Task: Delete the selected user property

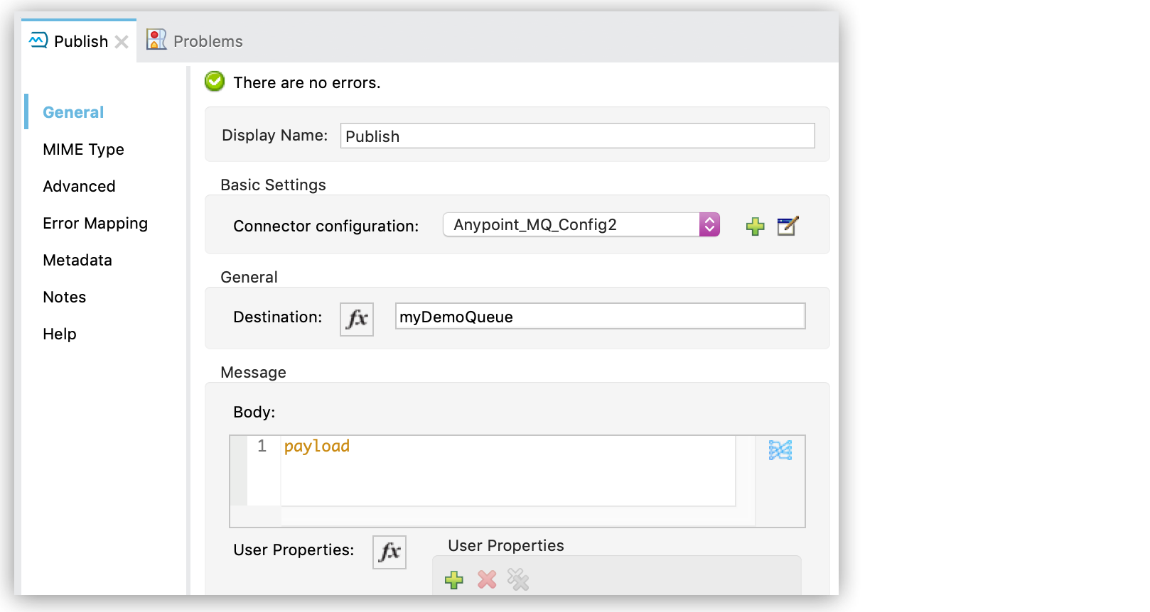Action: pyautogui.click(x=485, y=580)
